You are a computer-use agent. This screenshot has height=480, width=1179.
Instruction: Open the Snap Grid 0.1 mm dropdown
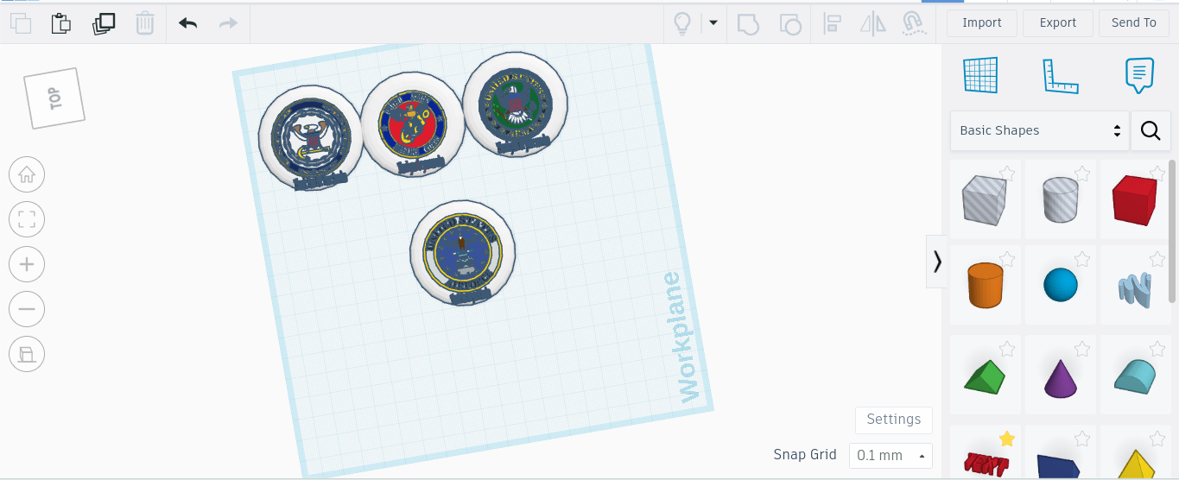pos(891,456)
